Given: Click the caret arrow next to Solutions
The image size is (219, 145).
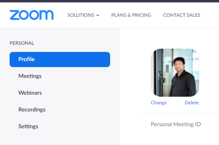Looking at the screenshot, I should [98, 16].
